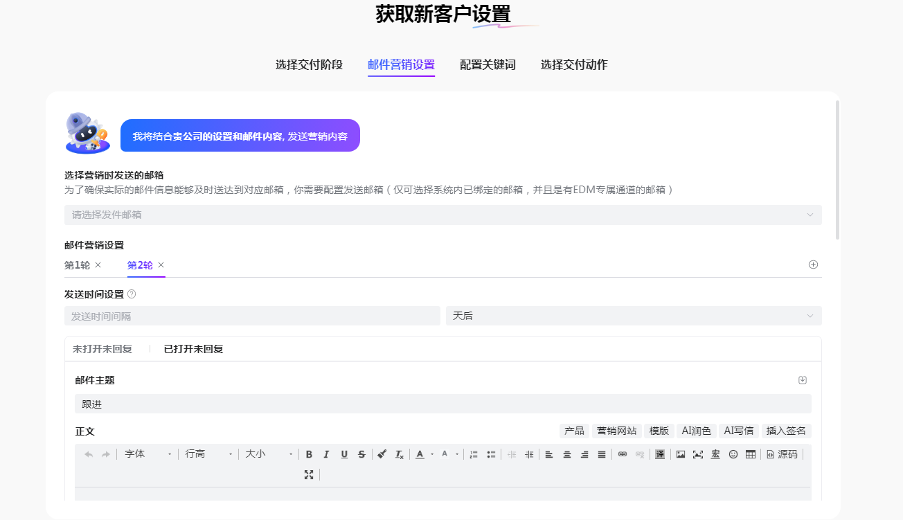Image resolution: width=903 pixels, height=520 pixels.
Task: Expand the 天后 time unit dropdown
Action: [x=634, y=316]
